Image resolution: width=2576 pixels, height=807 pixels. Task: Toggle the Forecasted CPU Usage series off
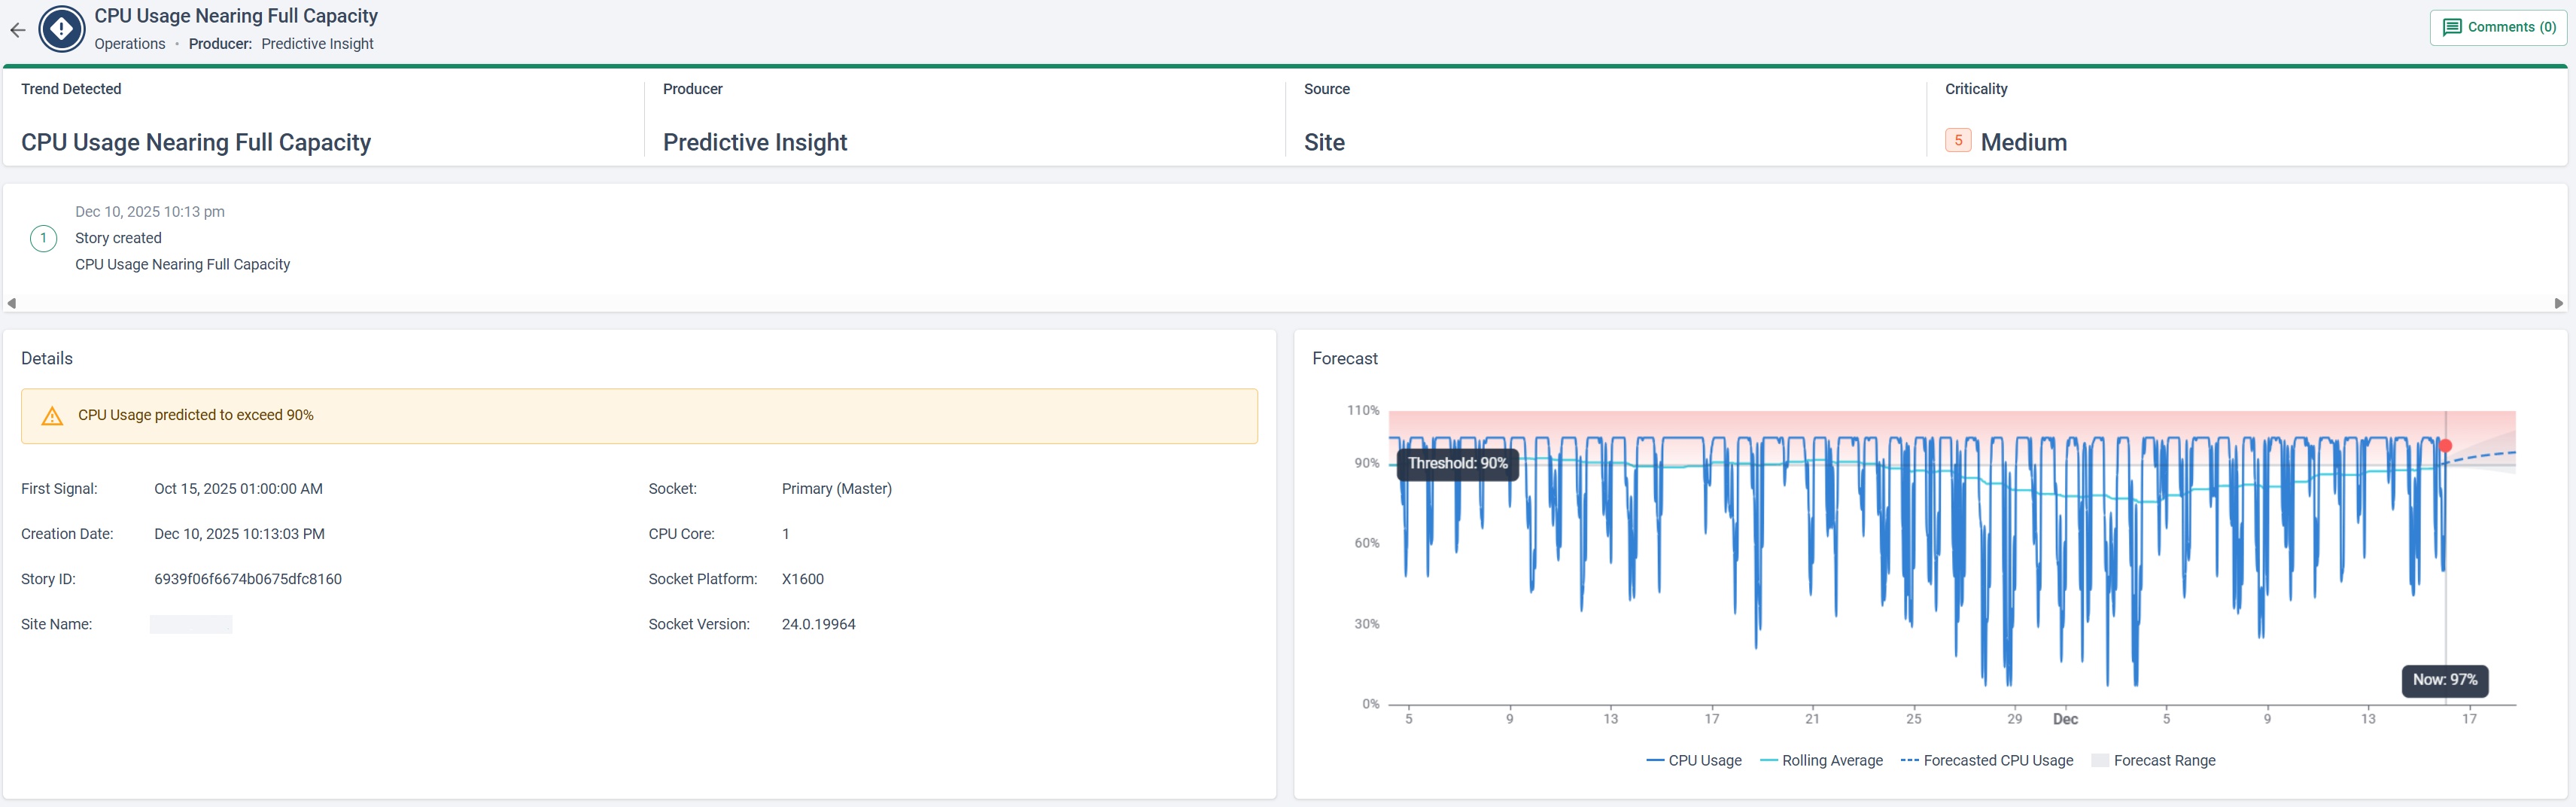[x=1985, y=760]
